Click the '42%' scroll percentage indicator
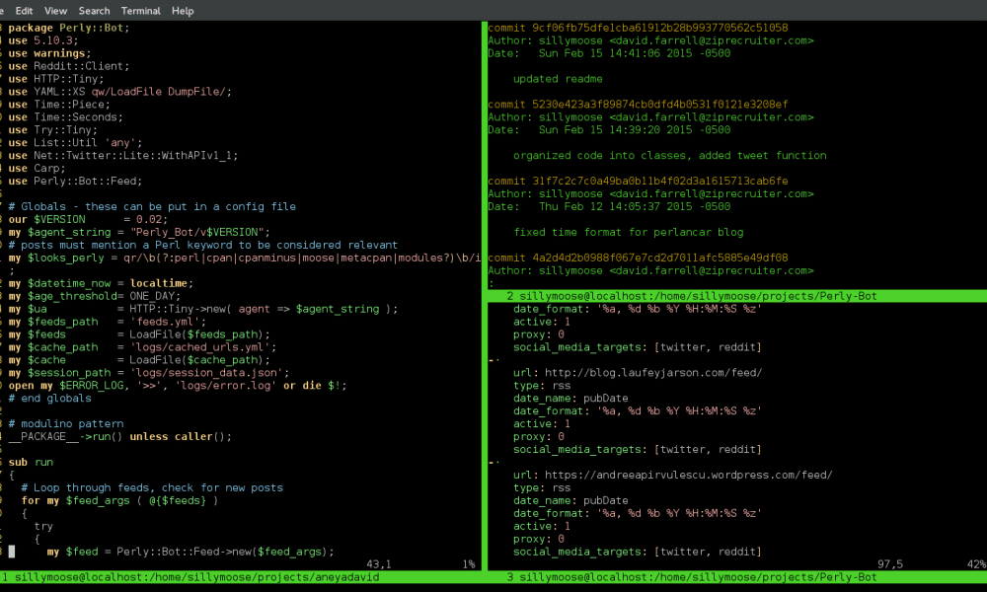The height and width of the screenshot is (592, 987). tap(976, 564)
